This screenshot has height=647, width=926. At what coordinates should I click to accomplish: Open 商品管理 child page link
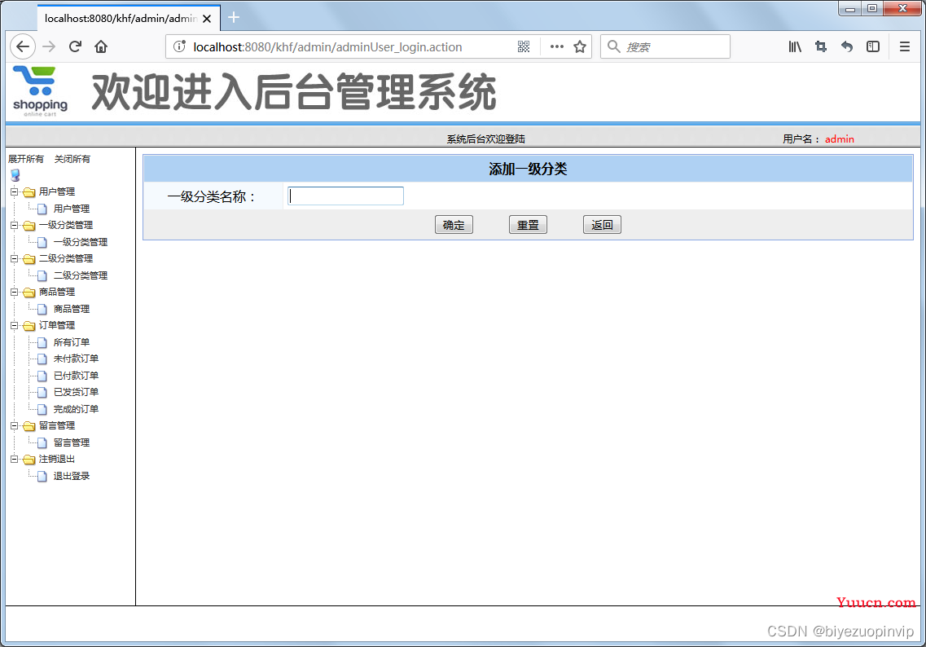click(72, 309)
